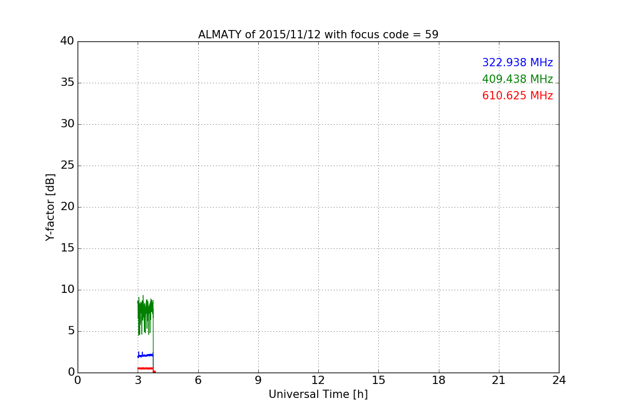Image resolution: width=621 pixels, height=414 pixels.
Task: Click the y-axis tick label 15
Action: (x=67, y=248)
